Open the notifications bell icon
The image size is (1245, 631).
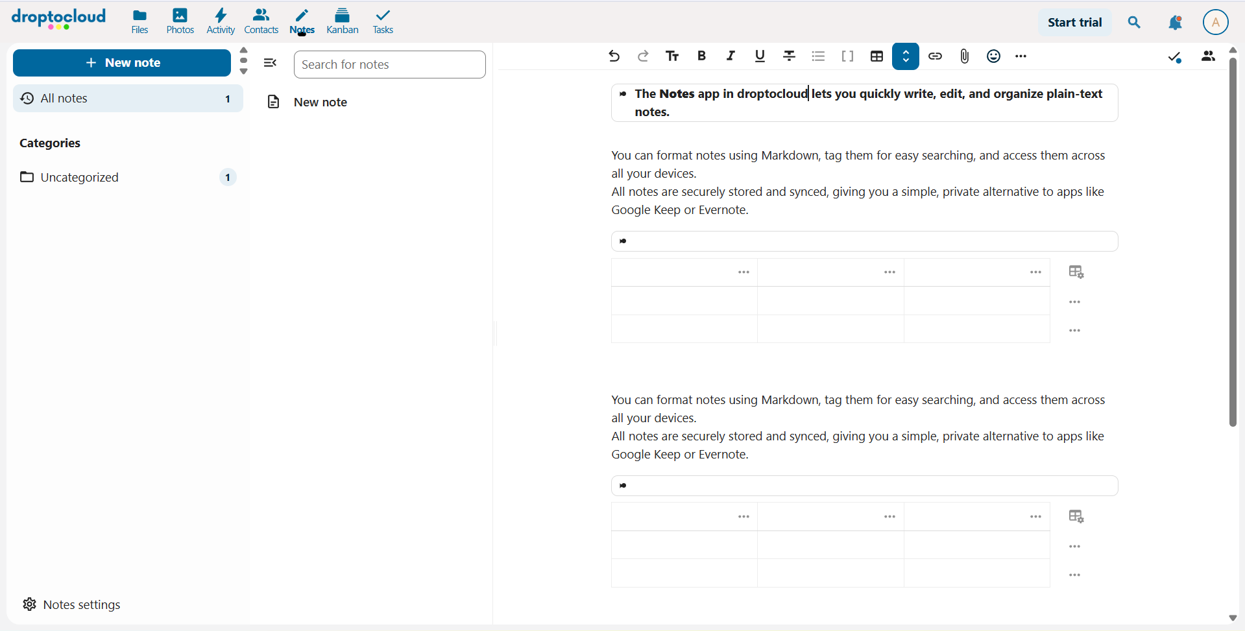1175,23
